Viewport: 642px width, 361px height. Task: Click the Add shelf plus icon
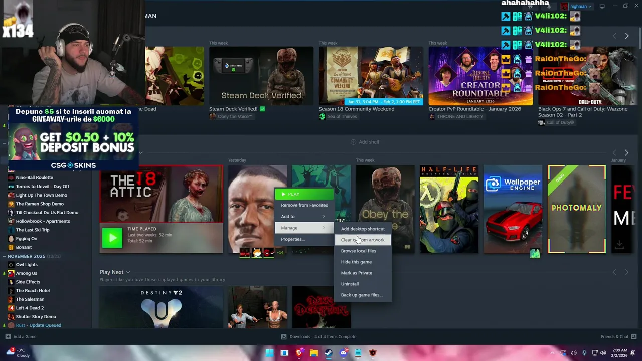coord(354,142)
